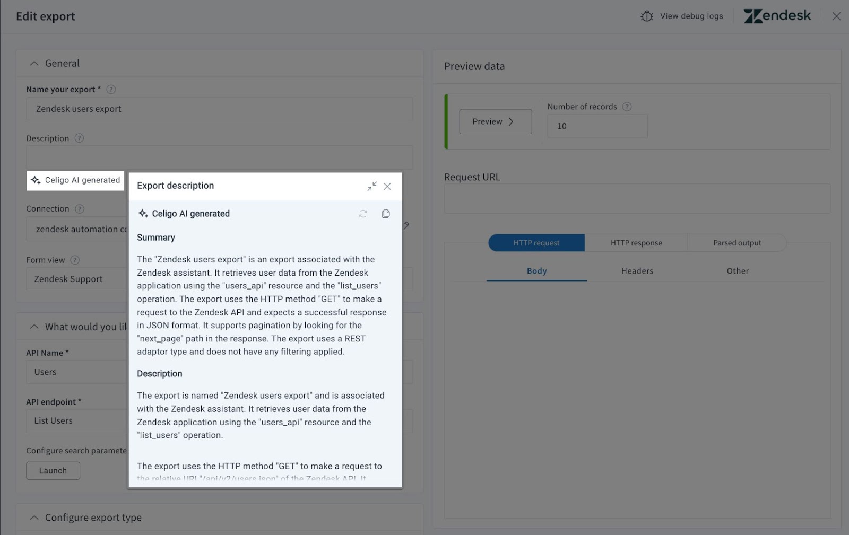Click the Celigo AI generated sparkle button
The height and width of the screenshot is (535, 849).
pyautogui.click(x=75, y=180)
